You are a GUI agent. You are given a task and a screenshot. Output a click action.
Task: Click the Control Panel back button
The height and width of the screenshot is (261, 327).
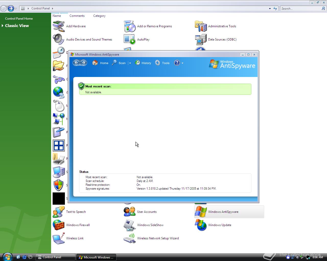(x=3, y=8)
